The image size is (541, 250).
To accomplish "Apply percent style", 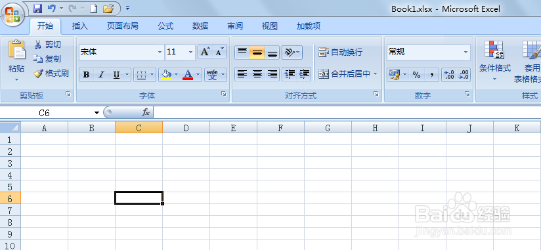I will click(416, 75).
